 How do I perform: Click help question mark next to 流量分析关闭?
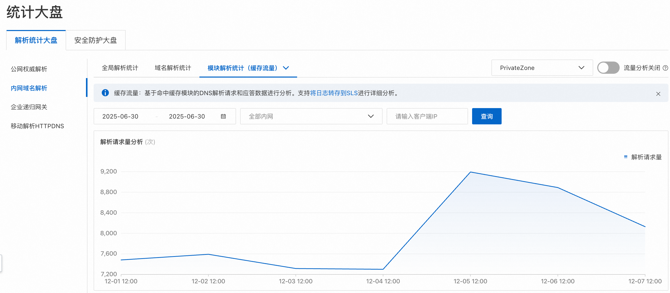tap(665, 68)
